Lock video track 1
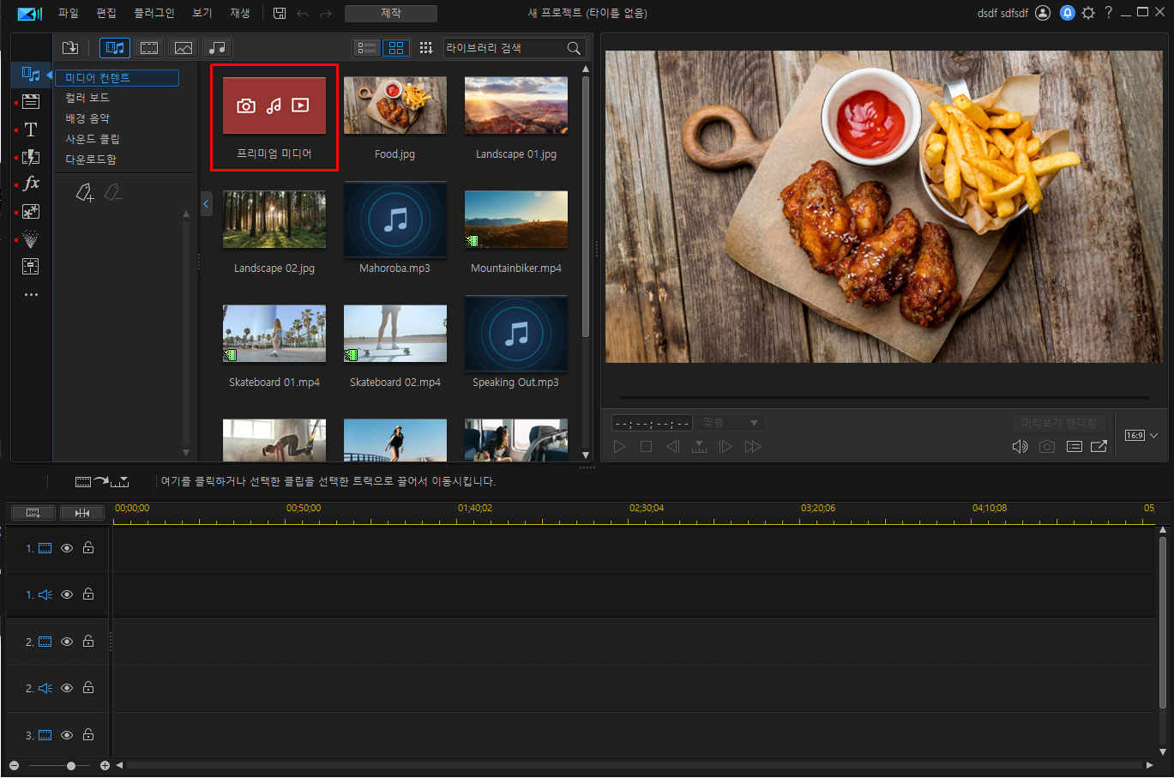 [88, 548]
